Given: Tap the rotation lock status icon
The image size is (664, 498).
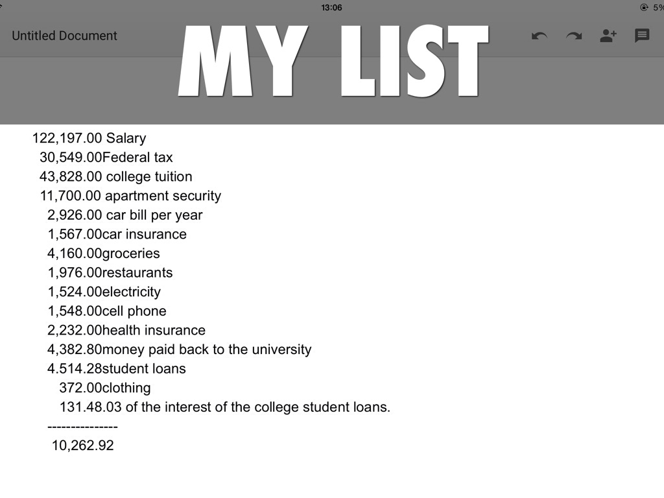Looking at the screenshot, I should [644, 7].
